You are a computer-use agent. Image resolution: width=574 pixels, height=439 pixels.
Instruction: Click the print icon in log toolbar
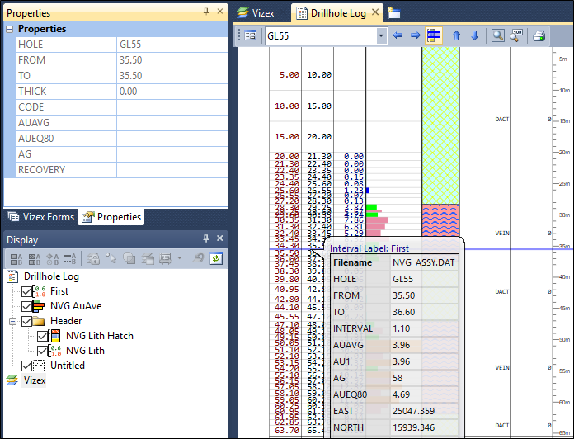click(x=539, y=35)
